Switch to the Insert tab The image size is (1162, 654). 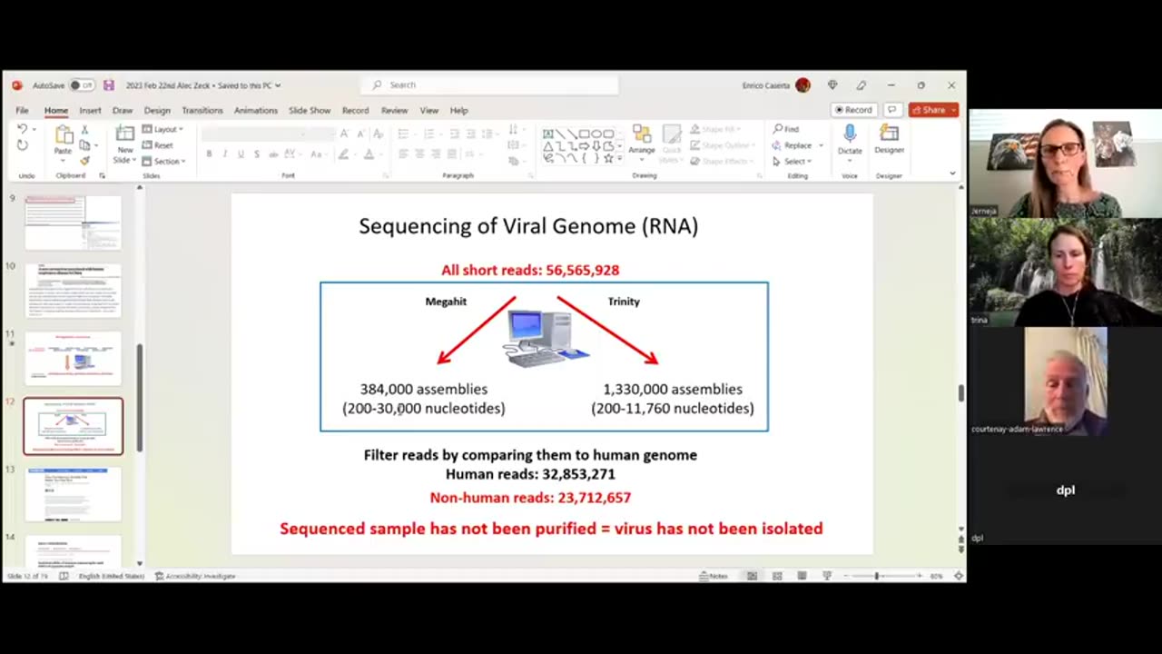pos(90,111)
